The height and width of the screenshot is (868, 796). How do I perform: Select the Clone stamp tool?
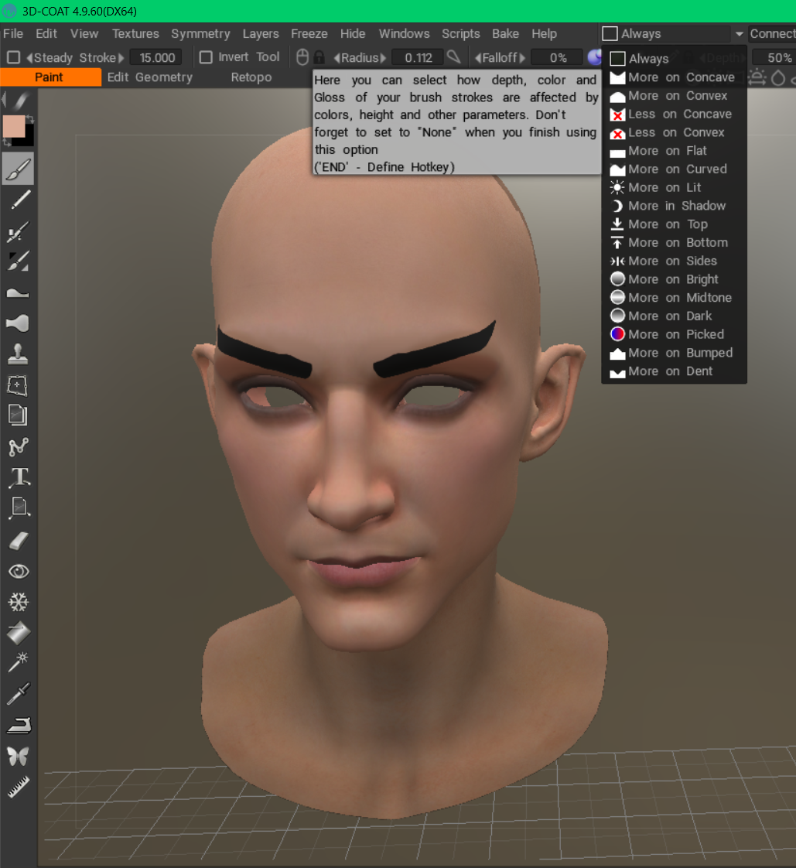tap(18, 354)
